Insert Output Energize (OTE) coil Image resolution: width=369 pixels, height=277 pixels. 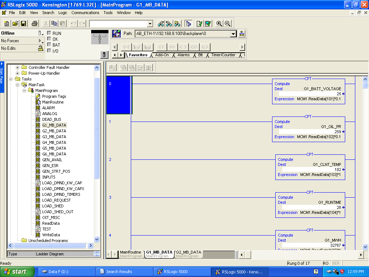tap(183, 47)
